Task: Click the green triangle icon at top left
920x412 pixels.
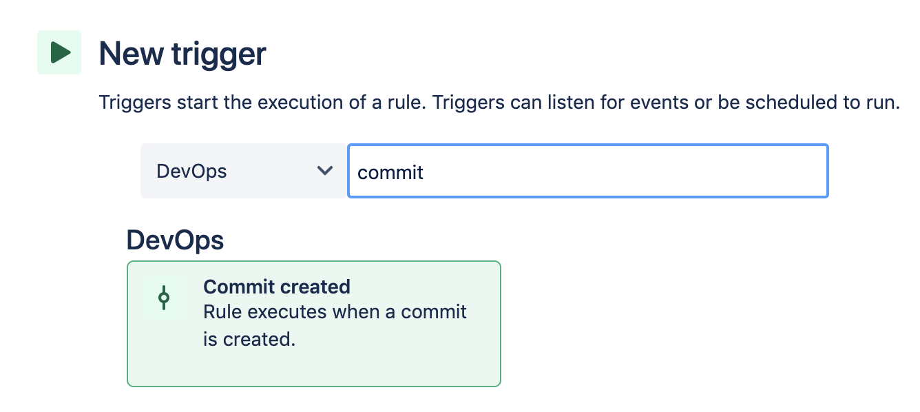Action: 59,52
